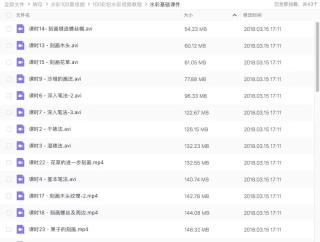Check the box for 课时2 干裱法.avi
Image resolution: width=320 pixels, height=242 pixels.
(9, 129)
